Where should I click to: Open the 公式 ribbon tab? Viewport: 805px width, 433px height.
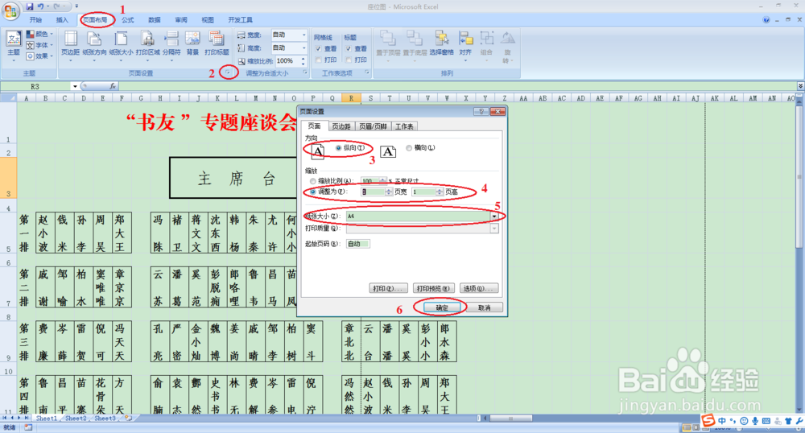click(x=128, y=20)
